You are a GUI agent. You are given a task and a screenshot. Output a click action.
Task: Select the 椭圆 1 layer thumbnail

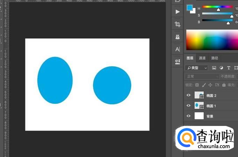point(199,105)
